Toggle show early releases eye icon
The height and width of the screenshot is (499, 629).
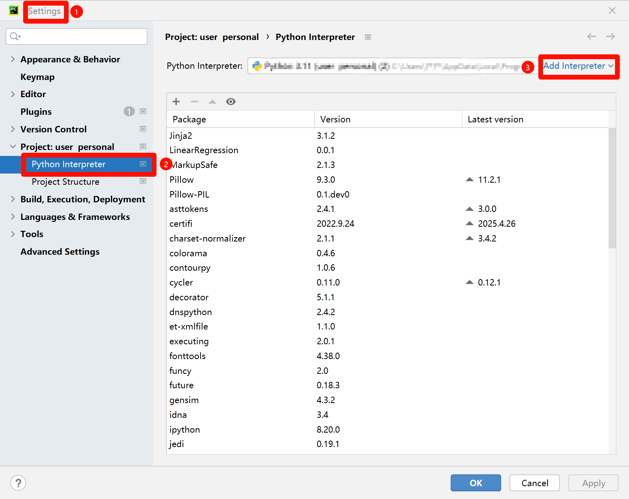(231, 102)
